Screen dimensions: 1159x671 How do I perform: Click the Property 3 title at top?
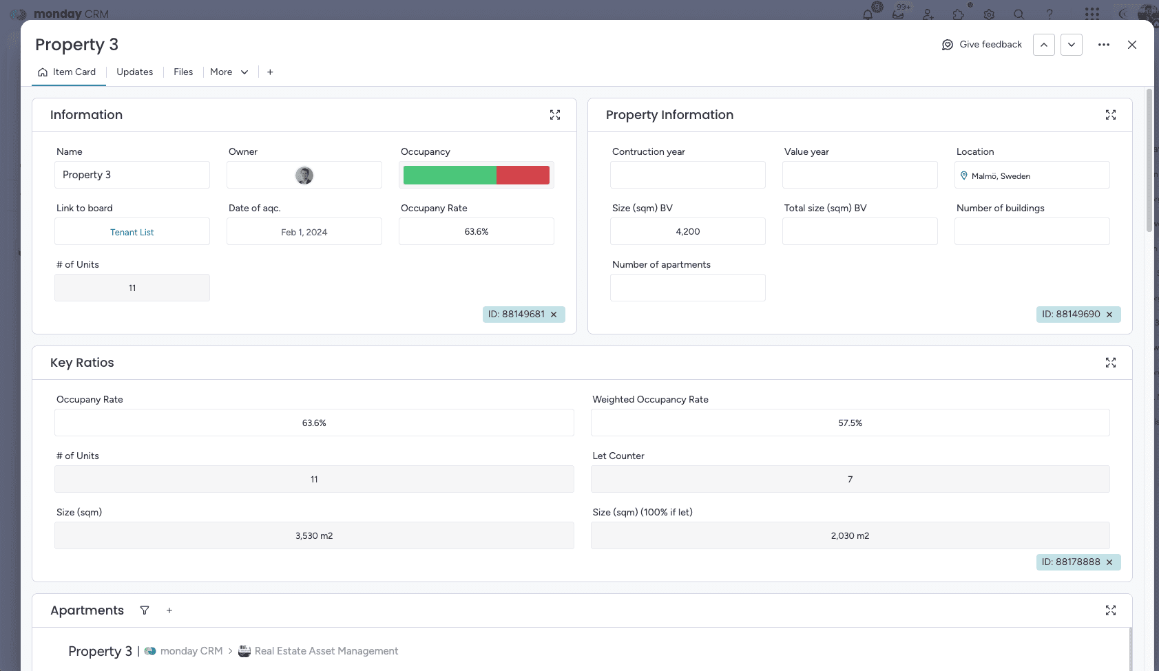(76, 45)
